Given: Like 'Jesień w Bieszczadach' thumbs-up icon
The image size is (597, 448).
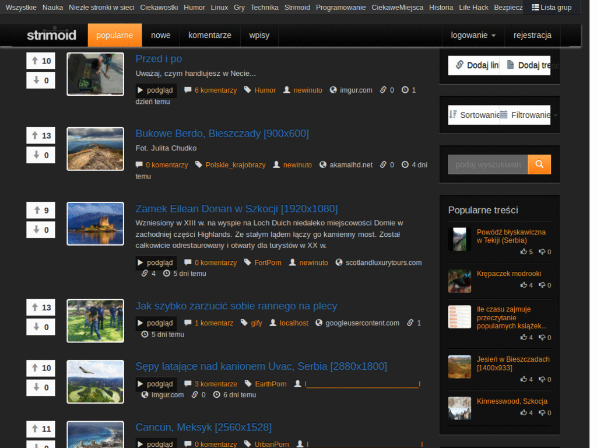Looking at the screenshot, I should click(524, 379).
